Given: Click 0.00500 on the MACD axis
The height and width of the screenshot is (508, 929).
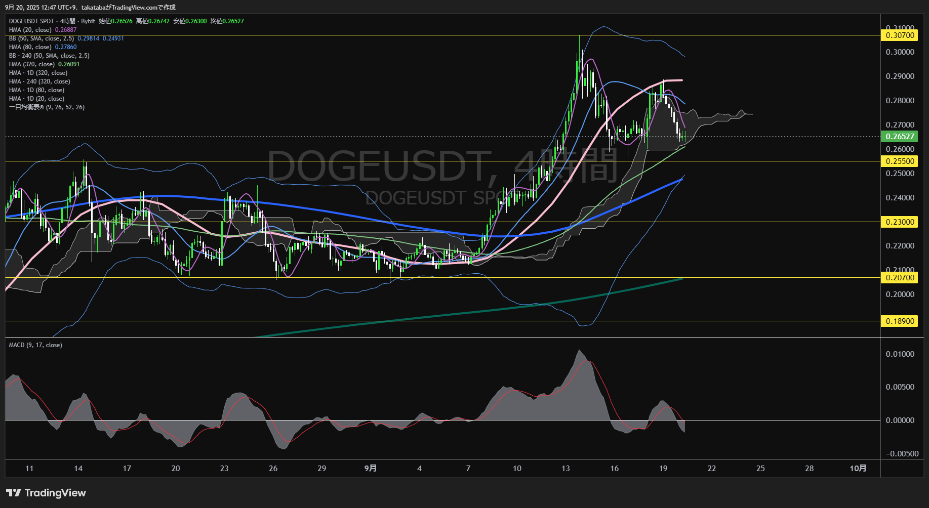Looking at the screenshot, I should 900,387.
